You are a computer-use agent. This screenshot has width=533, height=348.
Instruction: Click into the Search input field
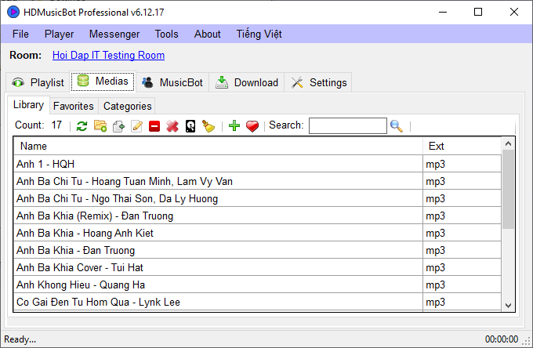click(x=348, y=125)
